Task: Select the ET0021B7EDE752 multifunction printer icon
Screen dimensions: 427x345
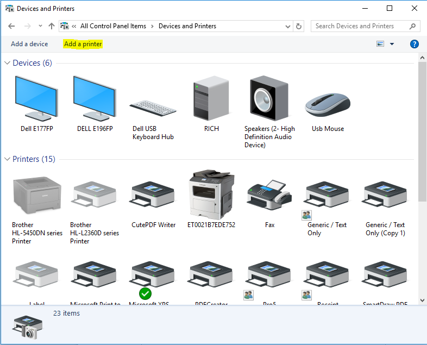Action: (x=211, y=195)
